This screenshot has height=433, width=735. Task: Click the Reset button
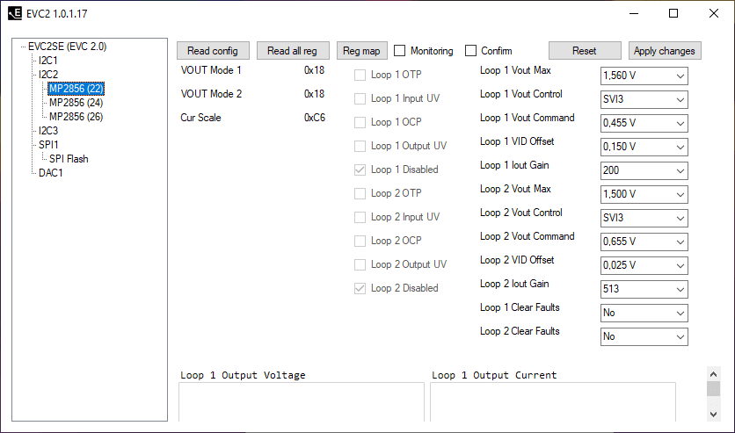[584, 51]
